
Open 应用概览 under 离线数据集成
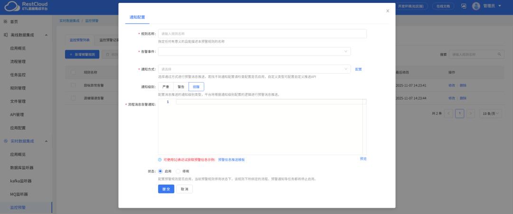click(x=18, y=48)
